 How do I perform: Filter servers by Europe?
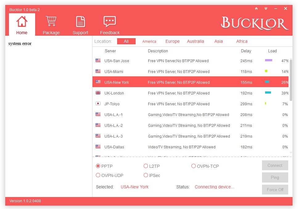(172, 41)
